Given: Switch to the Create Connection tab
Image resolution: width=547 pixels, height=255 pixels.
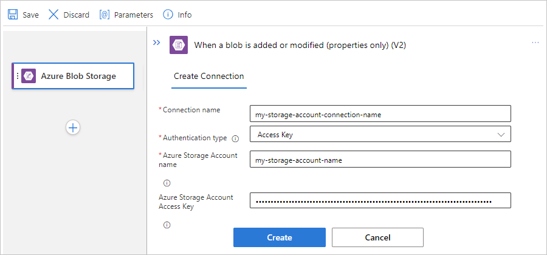Looking at the screenshot, I should click(x=208, y=76).
